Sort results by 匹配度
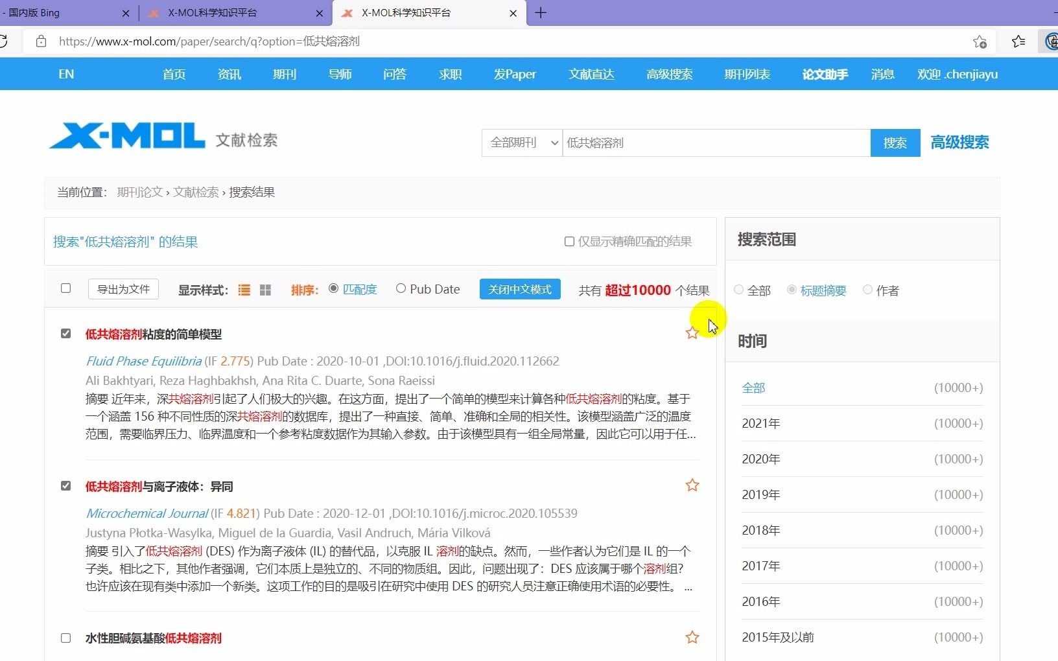 click(x=333, y=288)
